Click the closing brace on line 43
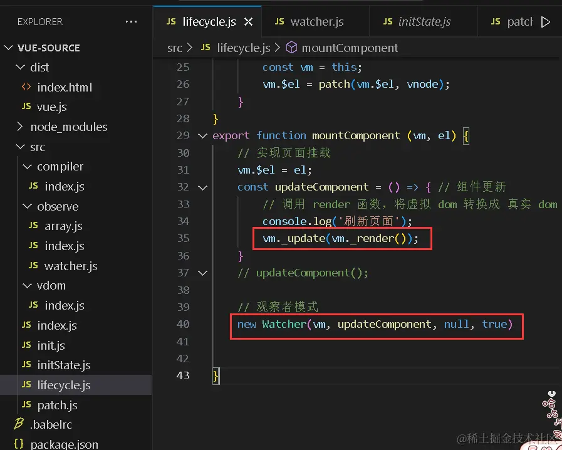The height and width of the screenshot is (450, 562). (x=216, y=376)
